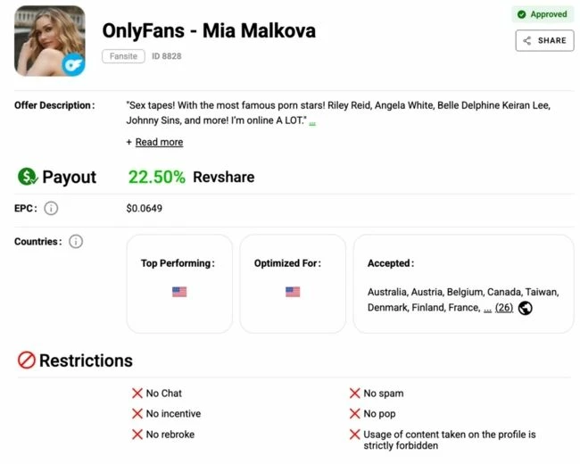Click the red X beside No rebroke
The image size is (580, 464).
pos(137,435)
